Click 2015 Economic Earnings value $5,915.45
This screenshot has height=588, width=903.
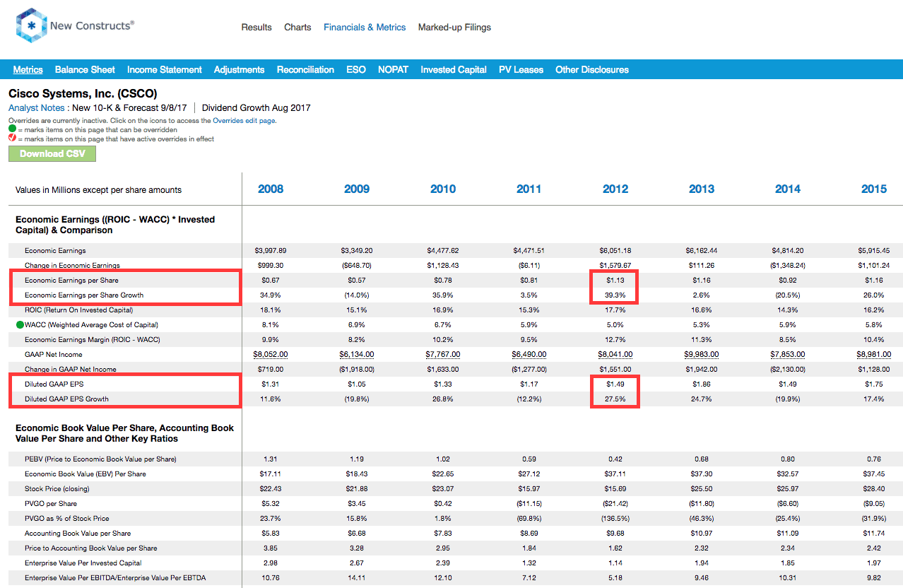click(x=874, y=251)
